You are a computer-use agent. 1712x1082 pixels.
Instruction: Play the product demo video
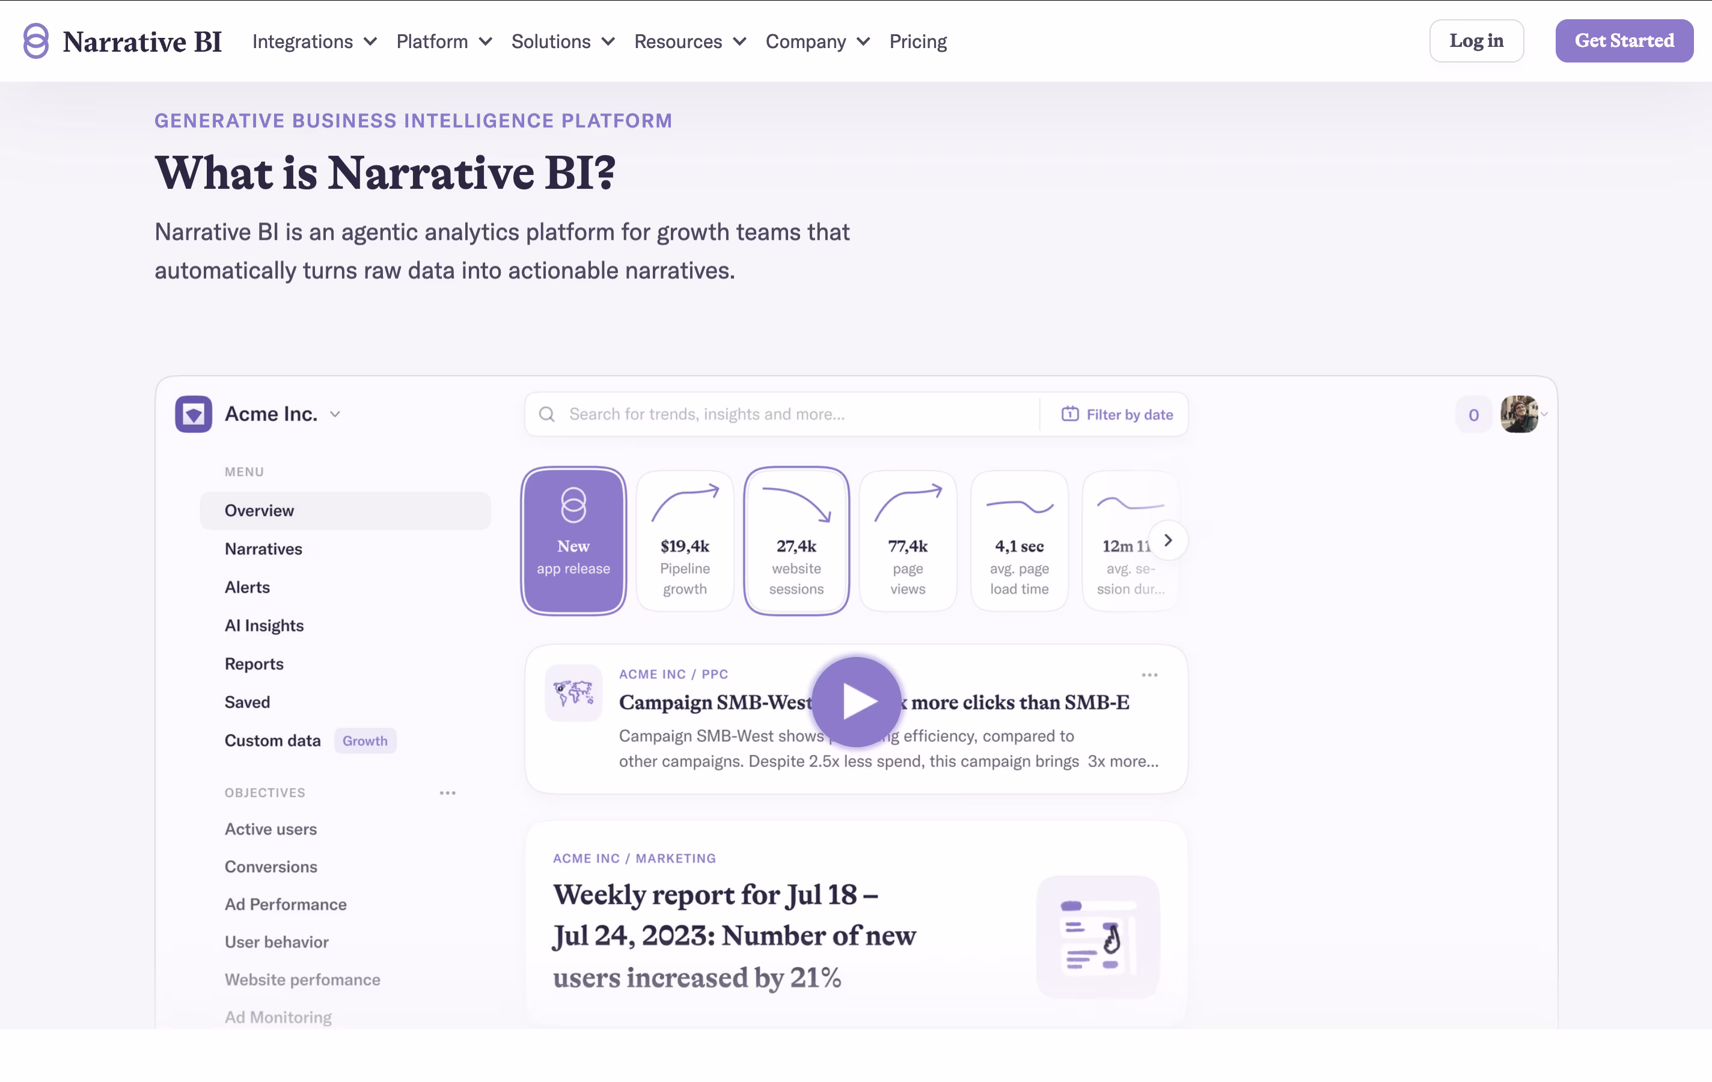pos(856,701)
